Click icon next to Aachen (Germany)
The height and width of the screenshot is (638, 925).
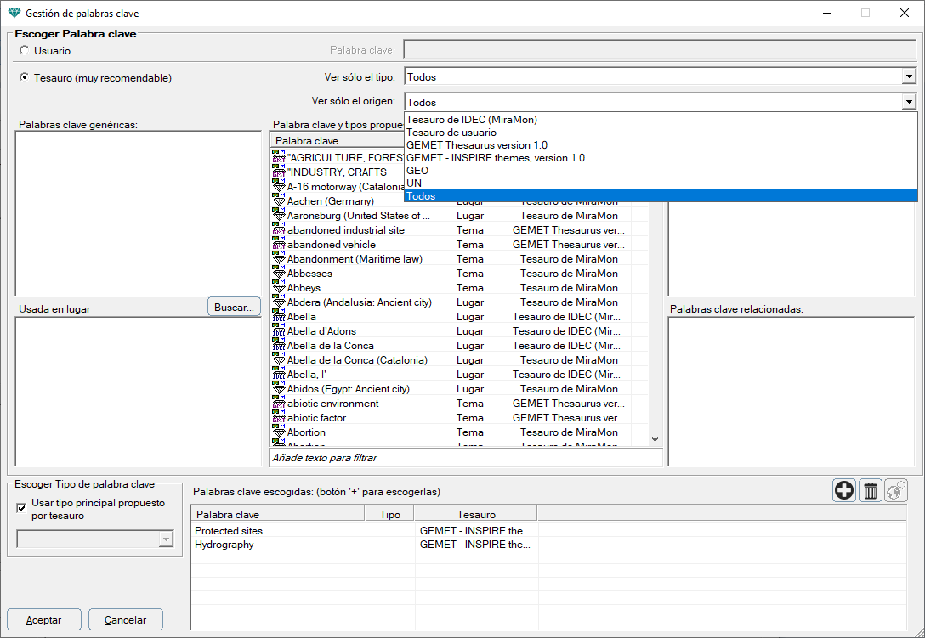279,200
